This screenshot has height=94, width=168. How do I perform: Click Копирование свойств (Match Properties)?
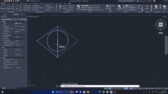pos(119,8)
